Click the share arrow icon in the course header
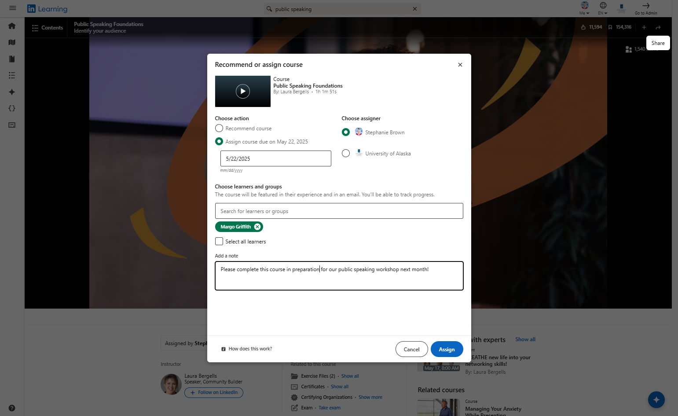The image size is (678, 416). 658,27
